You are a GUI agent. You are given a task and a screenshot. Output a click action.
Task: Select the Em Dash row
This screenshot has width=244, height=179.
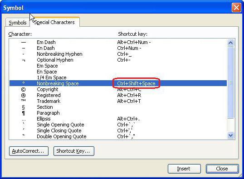coord(118,42)
